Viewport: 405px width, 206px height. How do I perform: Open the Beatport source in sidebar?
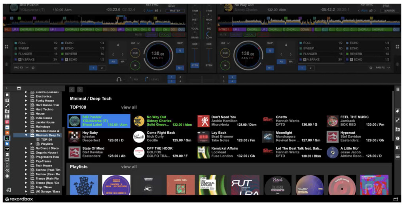click(x=7, y=138)
